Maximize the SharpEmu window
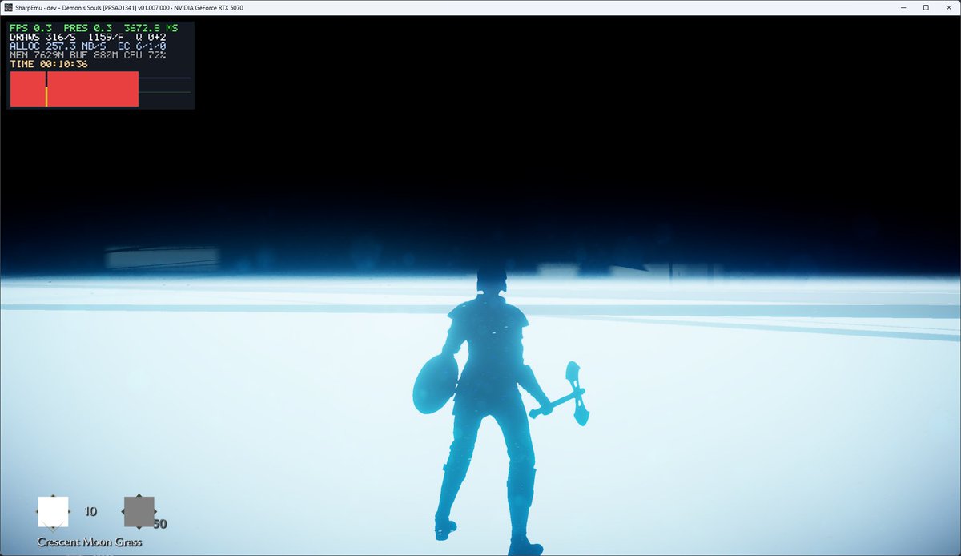Image resolution: width=961 pixels, height=556 pixels. 926,7
